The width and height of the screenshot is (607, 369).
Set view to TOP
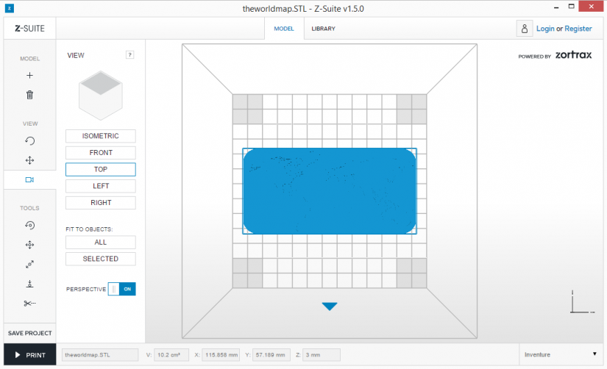[101, 169]
